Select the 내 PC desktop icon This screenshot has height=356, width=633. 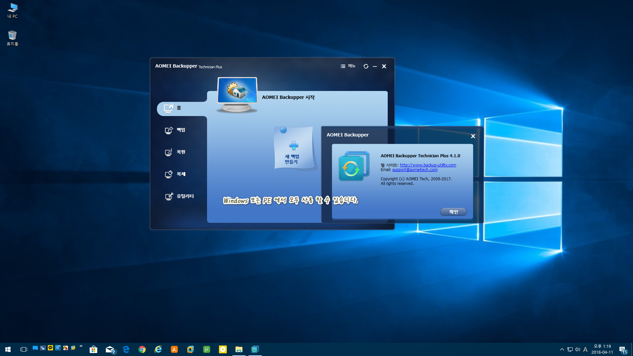pyautogui.click(x=13, y=11)
